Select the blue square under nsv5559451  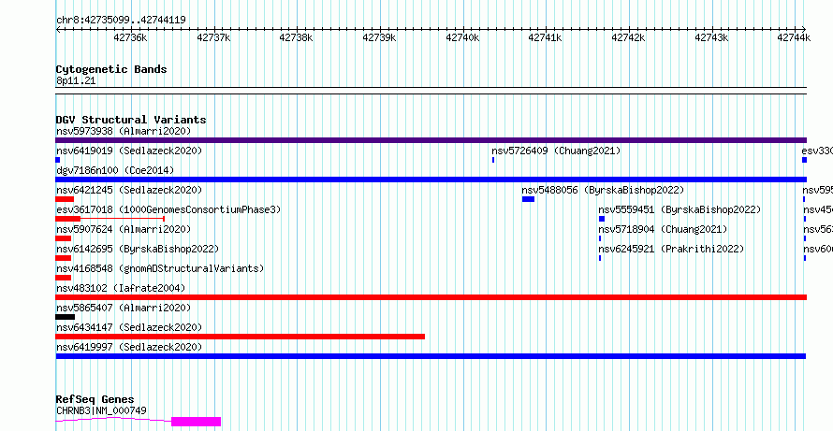pos(602,219)
